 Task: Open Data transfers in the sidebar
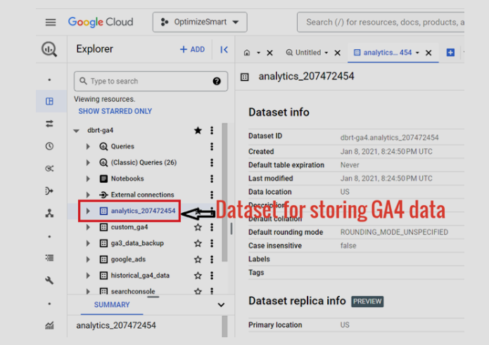point(49,124)
